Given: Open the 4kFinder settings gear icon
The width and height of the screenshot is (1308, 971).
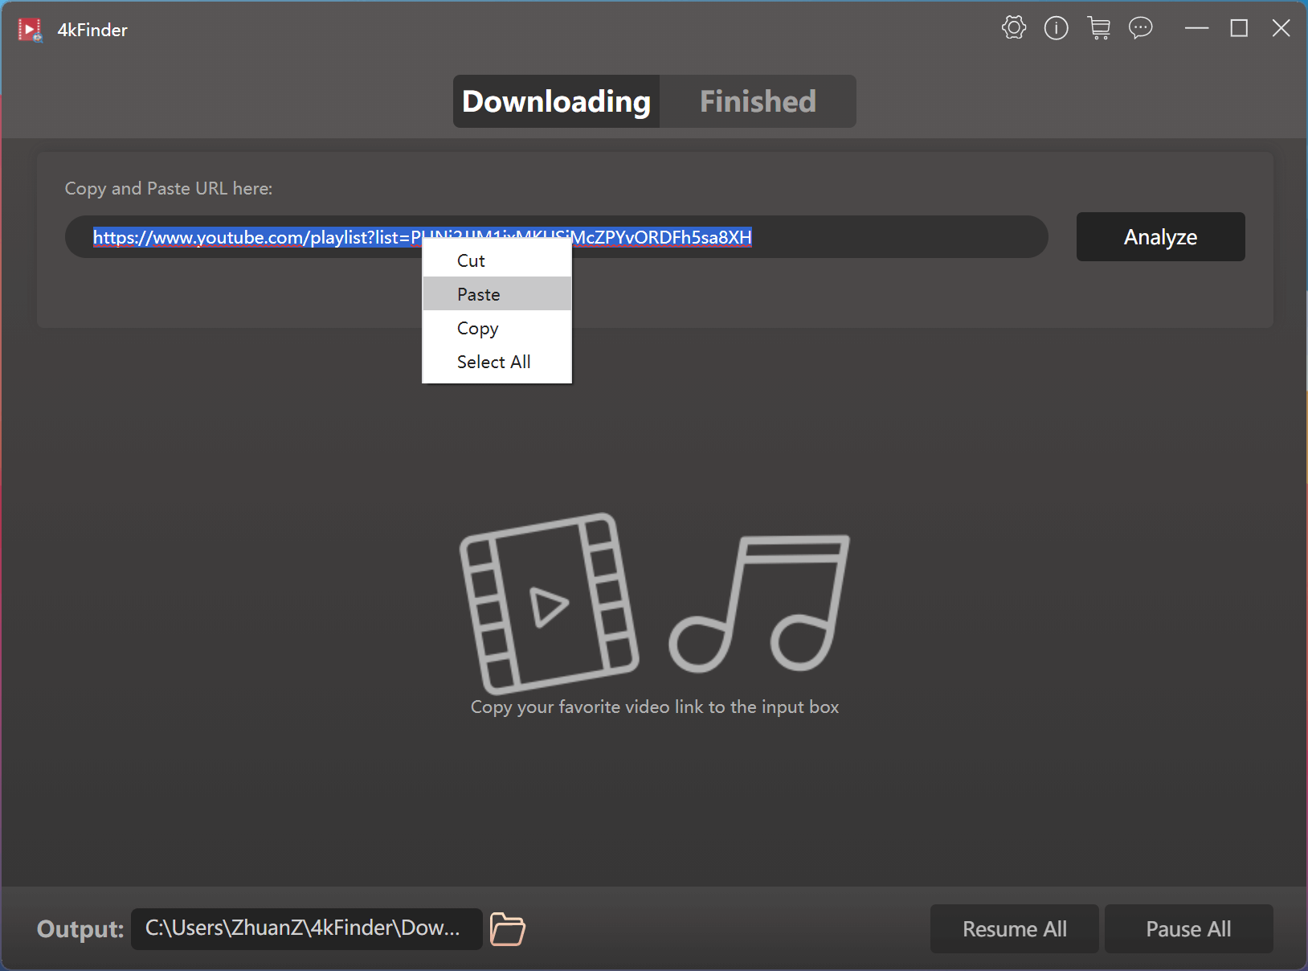Looking at the screenshot, I should click(x=1012, y=27).
